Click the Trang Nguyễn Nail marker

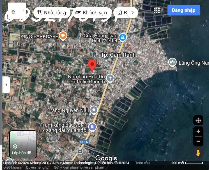(94, 110)
